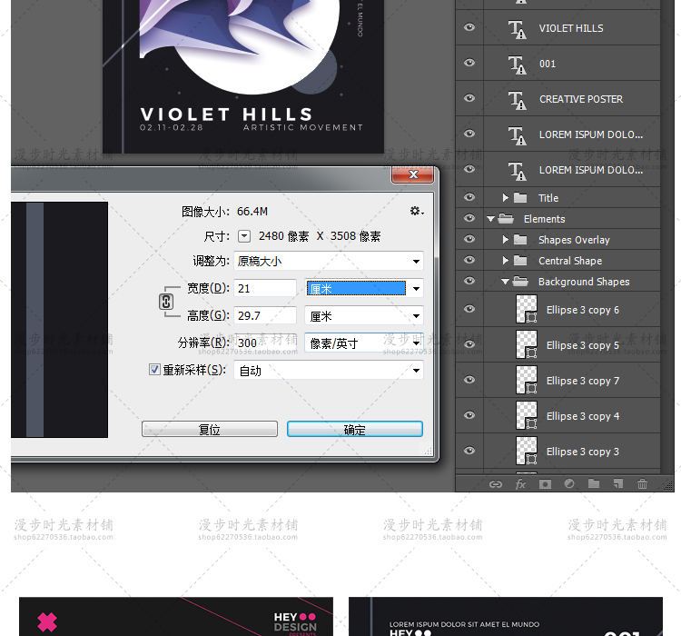Toggle width-height constrain chain link
681x636 pixels.
(x=166, y=303)
